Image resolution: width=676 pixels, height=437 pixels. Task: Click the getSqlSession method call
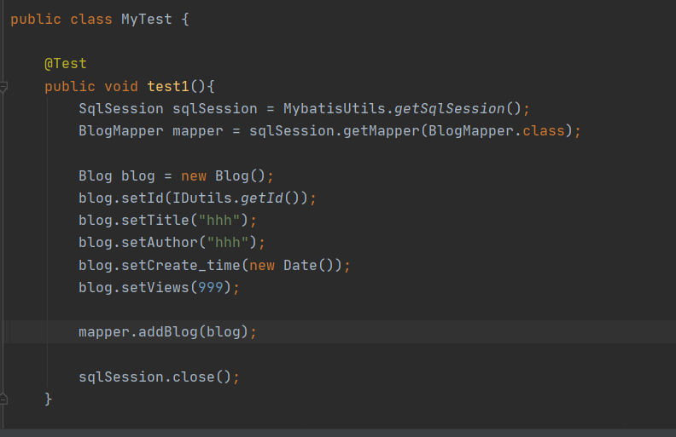(450, 109)
